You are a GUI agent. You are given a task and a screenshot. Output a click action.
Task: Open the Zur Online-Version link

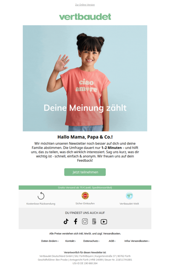(x=85, y=5)
